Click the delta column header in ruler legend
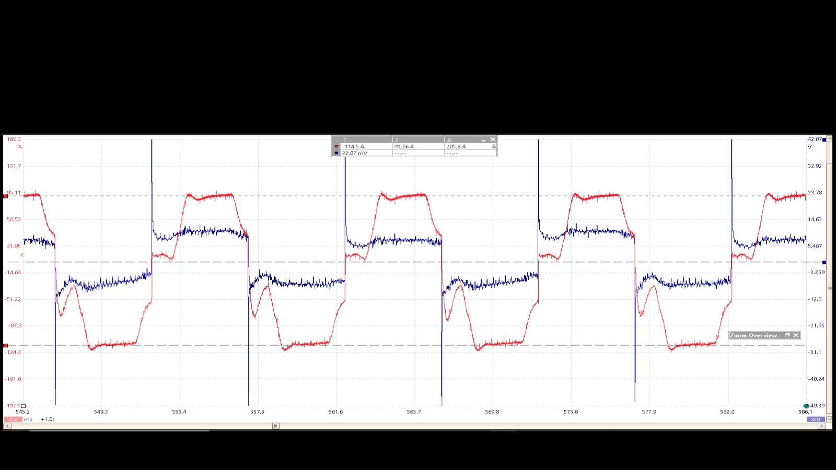Viewport: 836px width, 470px height. (449, 140)
